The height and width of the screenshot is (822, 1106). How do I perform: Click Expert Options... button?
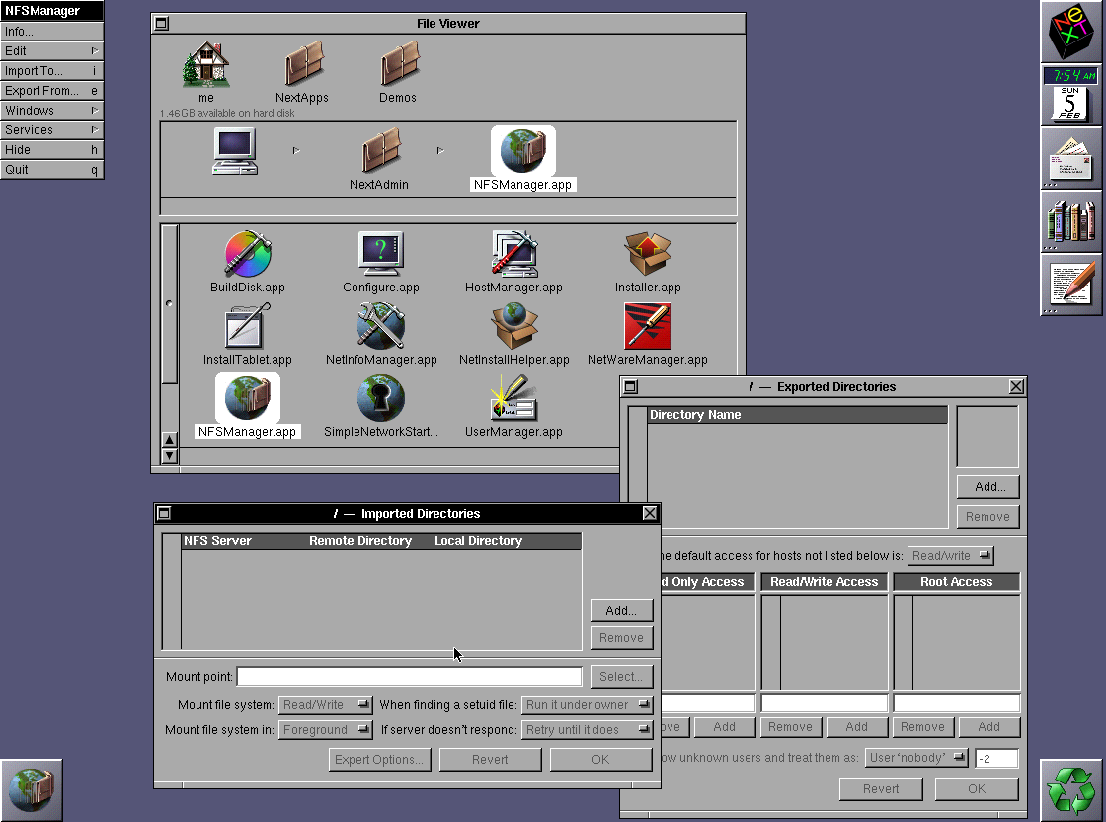(379, 759)
